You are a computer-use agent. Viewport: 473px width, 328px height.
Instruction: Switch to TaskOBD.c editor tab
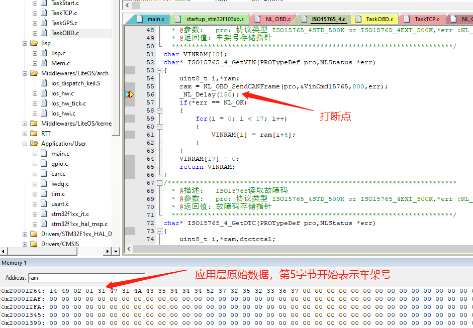pyautogui.click(x=375, y=19)
